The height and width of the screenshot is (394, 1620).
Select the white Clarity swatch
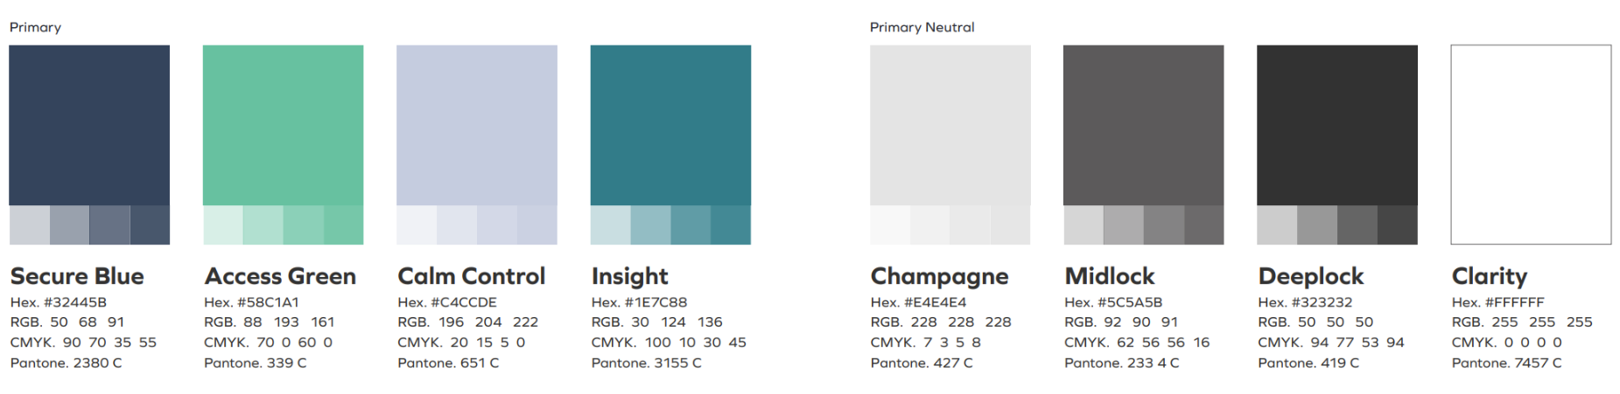[x=1531, y=144]
